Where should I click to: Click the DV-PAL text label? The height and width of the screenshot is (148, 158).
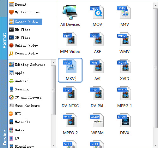pyautogui.click(x=97, y=106)
